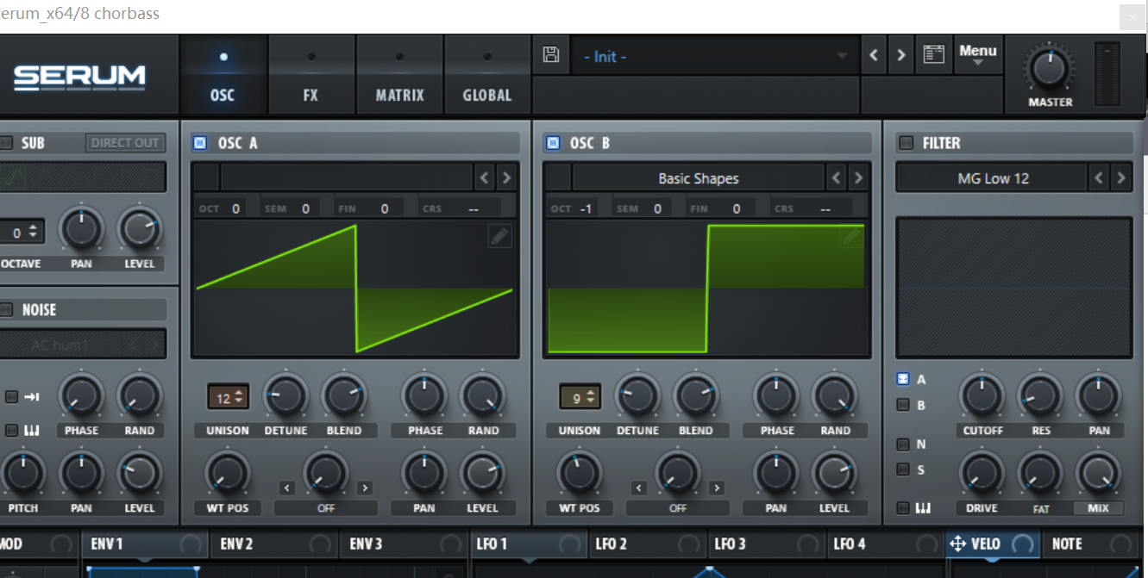
Task: Disable OSC A with its enable checkbox
Action: coord(200,143)
